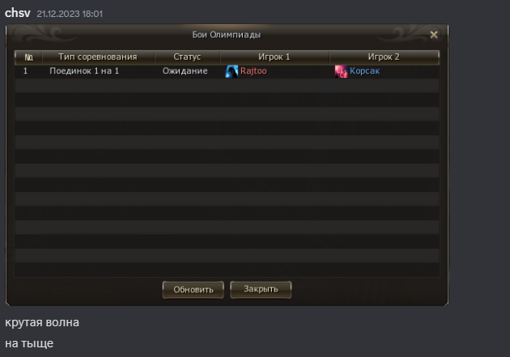Click the Ожидание status cell
510x357 pixels.
click(x=185, y=71)
